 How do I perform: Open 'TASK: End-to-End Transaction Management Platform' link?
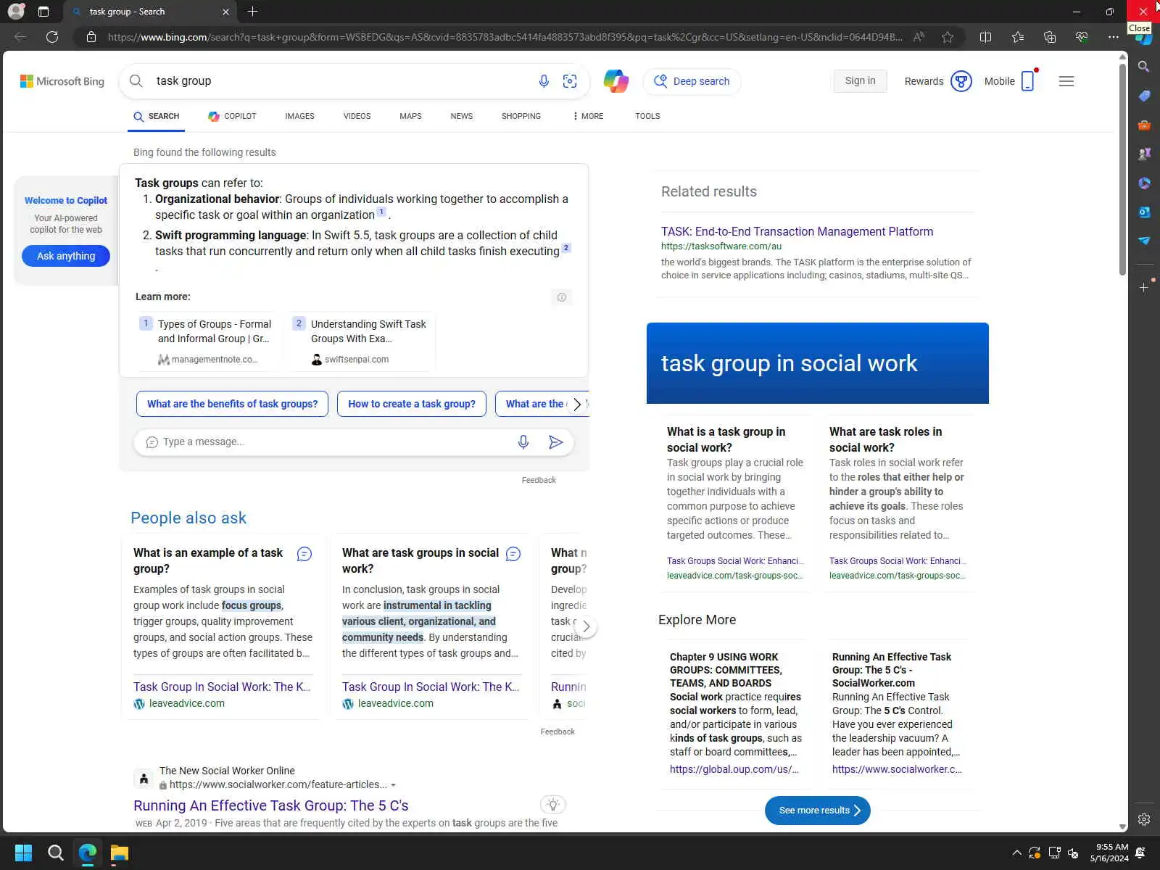(x=797, y=231)
